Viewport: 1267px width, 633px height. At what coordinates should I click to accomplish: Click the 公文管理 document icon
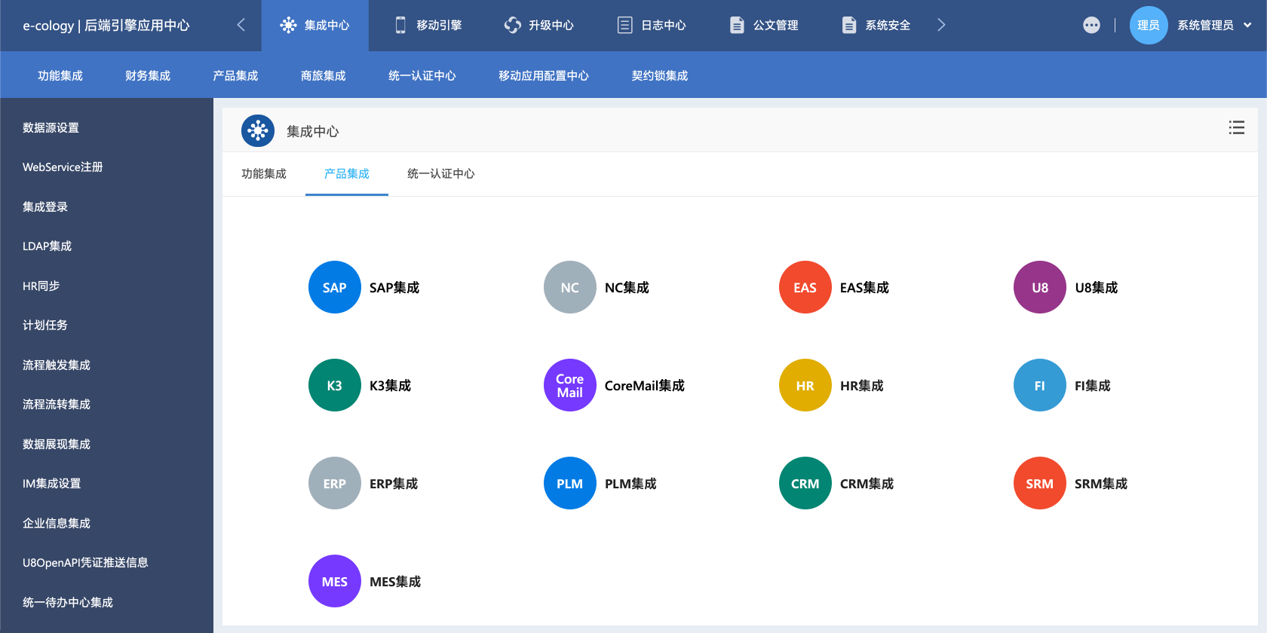[737, 25]
